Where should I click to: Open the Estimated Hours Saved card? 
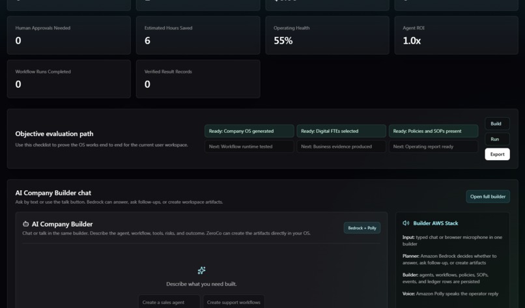[x=198, y=35]
